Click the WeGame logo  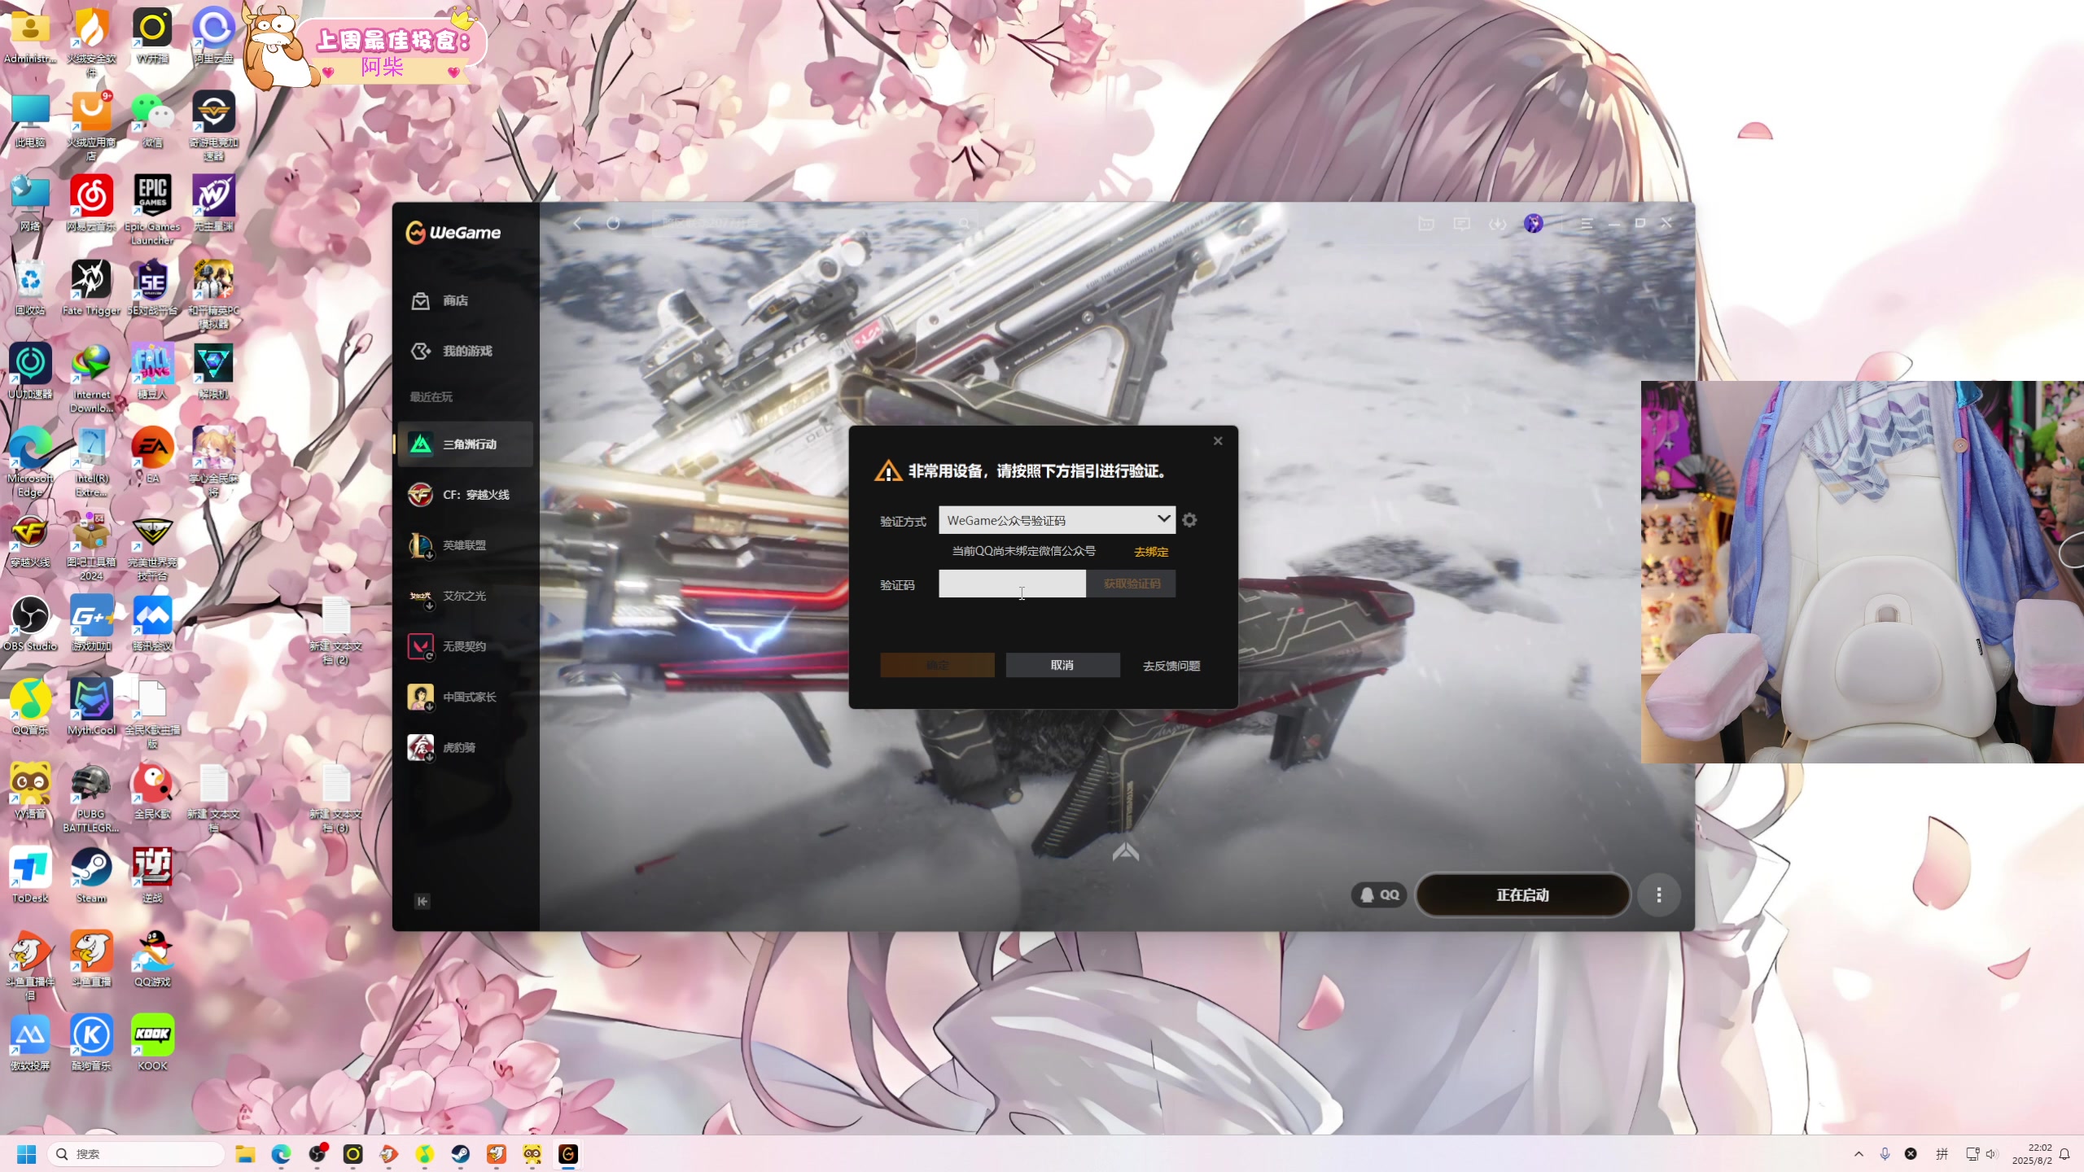pyautogui.click(x=453, y=233)
